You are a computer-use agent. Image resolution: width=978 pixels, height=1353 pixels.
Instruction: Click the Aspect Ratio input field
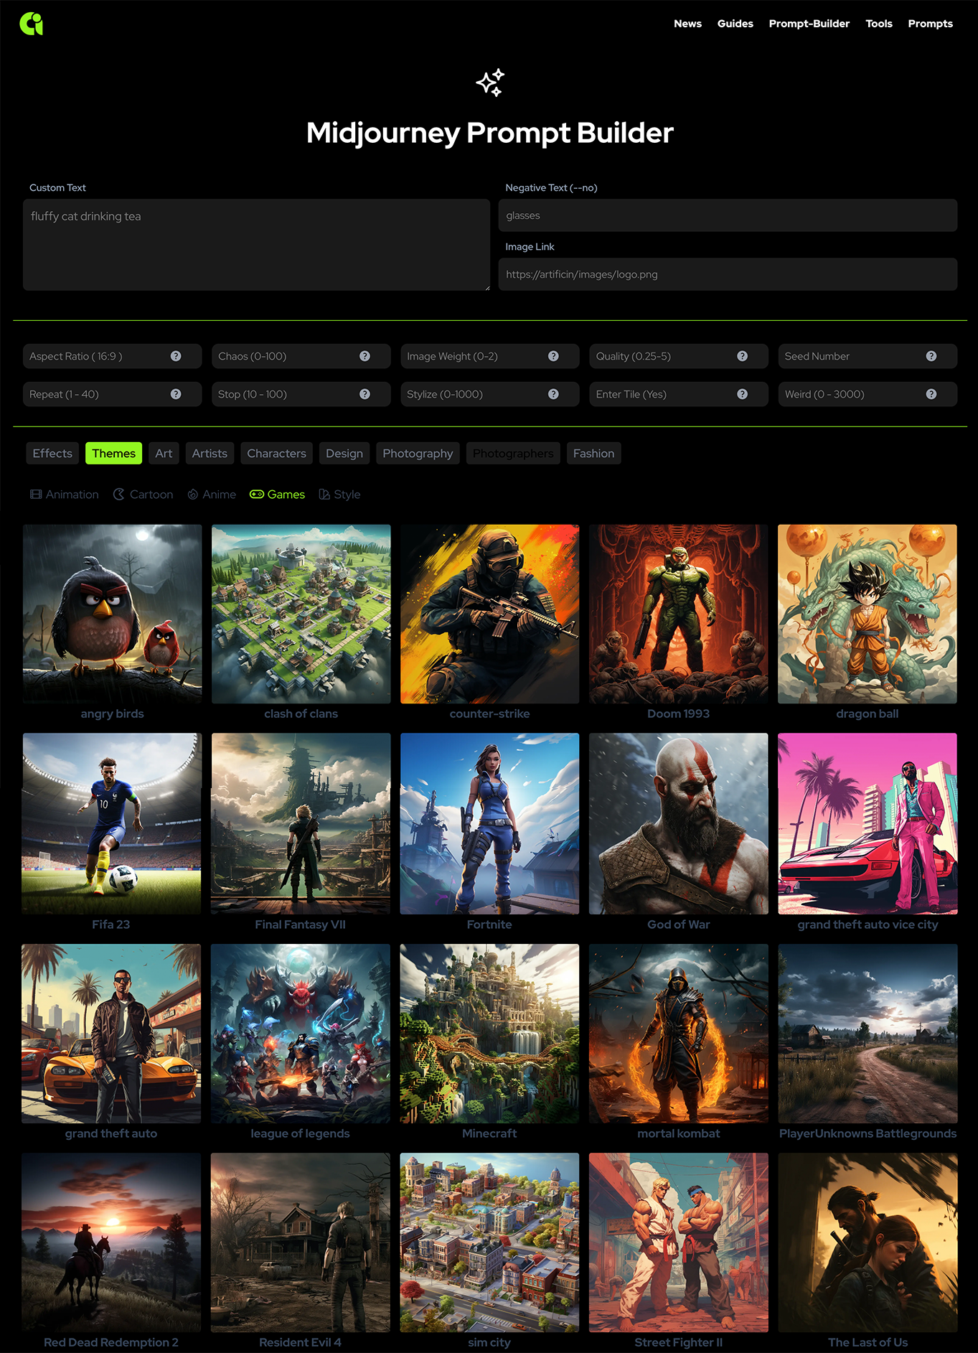pos(112,356)
